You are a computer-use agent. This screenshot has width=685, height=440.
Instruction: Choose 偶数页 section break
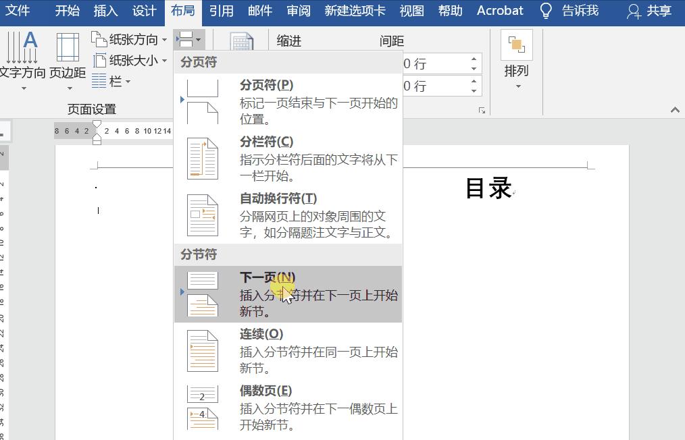[284, 408]
